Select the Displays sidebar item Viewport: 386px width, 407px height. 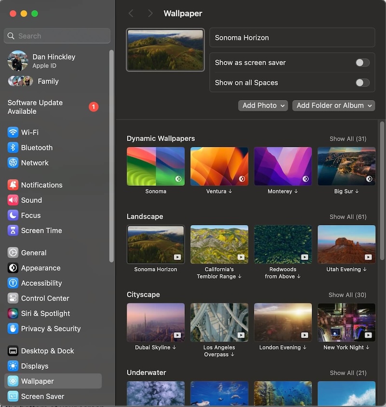pyautogui.click(x=53, y=366)
